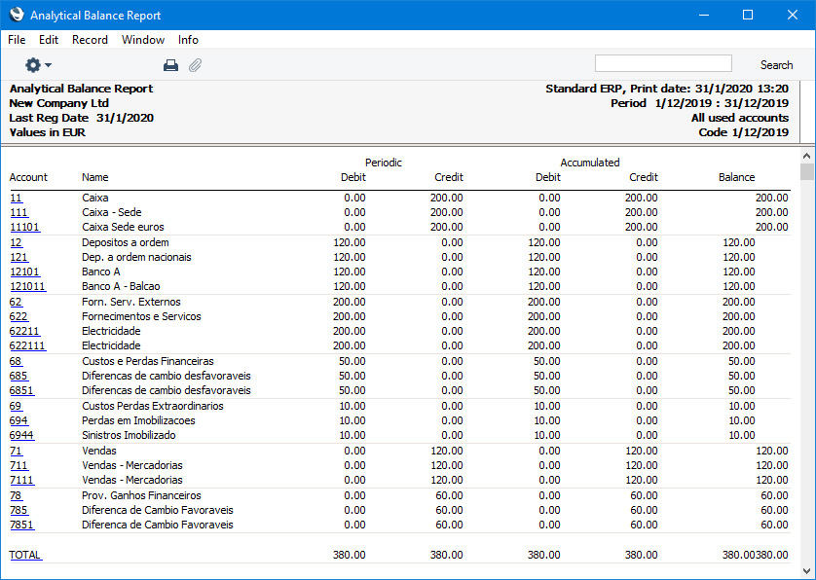Open the Record menu
This screenshot has height=580, width=816.
coord(90,40)
